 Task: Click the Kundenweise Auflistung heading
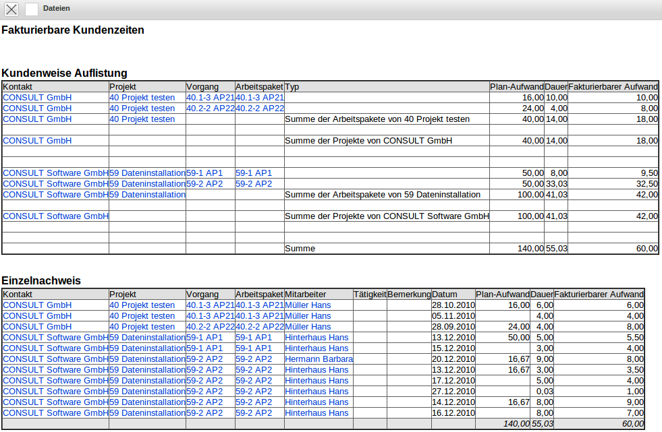point(64,73)
